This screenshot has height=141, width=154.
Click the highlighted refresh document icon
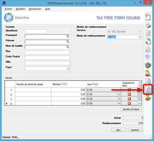148,90
